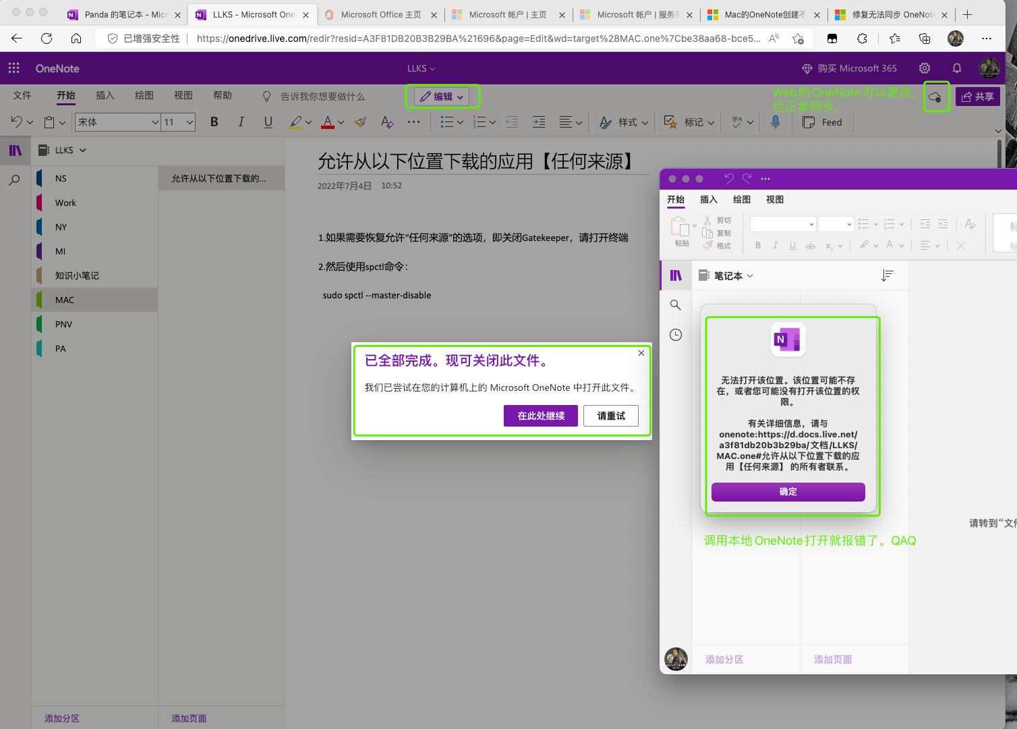1017x729 pixels.
Task: Click the 共享 share button
Action: (x=977, y=97)
